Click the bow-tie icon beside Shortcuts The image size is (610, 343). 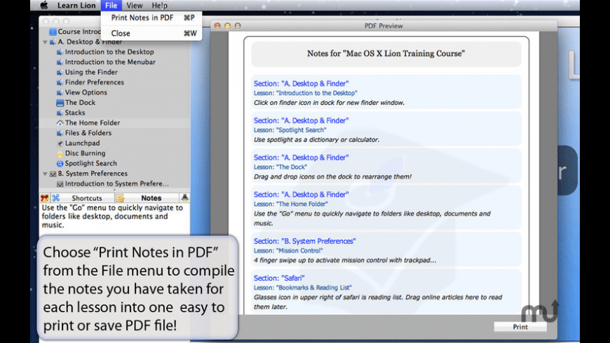(45, 198)
